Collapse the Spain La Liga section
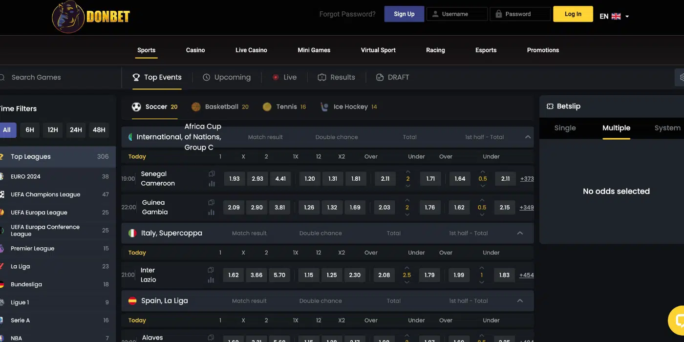The height and width of the screenshot is (342, 684). pyautogui.click(x=520, y=300)
